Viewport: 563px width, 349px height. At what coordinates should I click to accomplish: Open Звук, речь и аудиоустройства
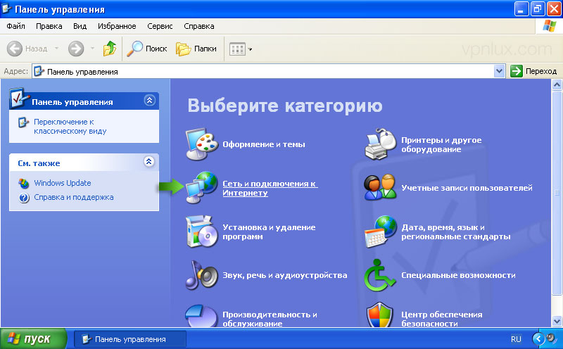[285, 275]
